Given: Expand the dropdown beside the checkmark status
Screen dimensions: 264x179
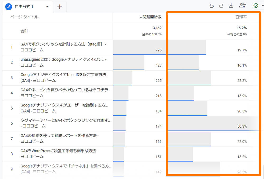Looking at the screenshot, I should [x=262, y=6].
